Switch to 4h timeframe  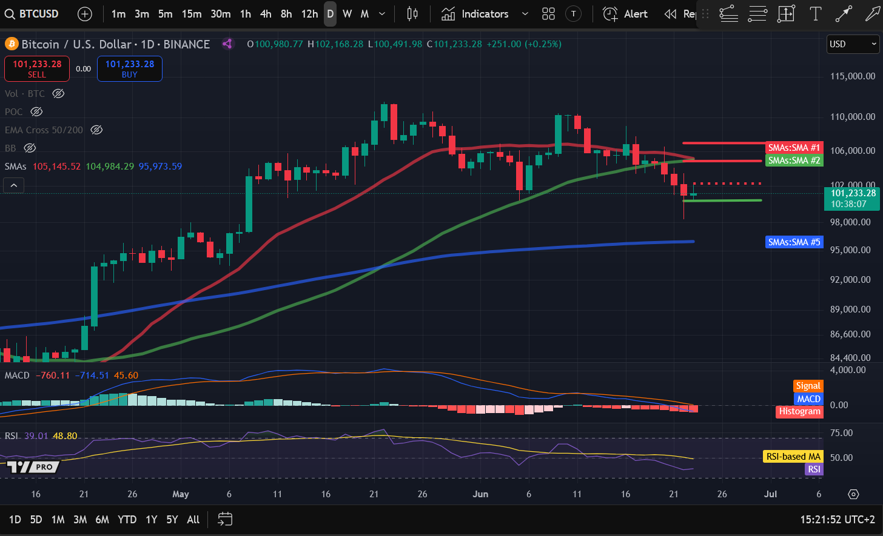click(x=266, y=13)
